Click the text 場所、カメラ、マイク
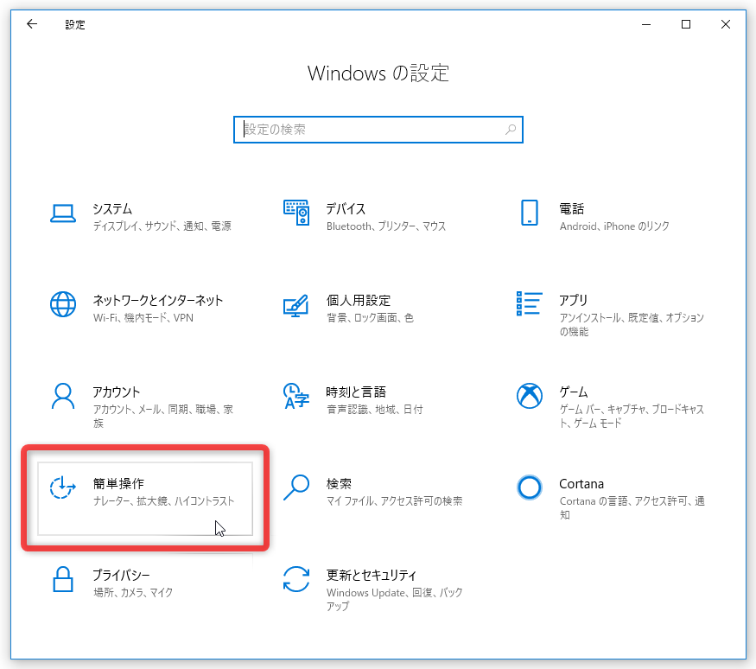Viewport: 756px width, 669px height. (x=132, y=592)
